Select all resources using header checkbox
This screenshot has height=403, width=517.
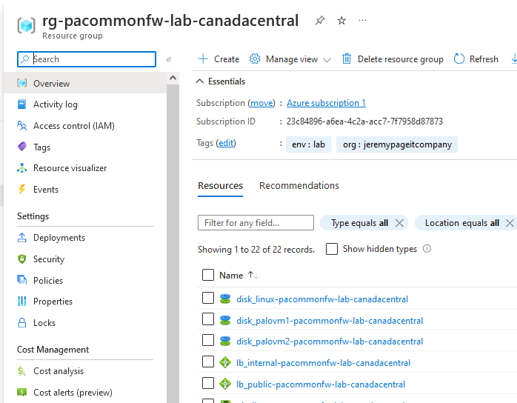[208, 276]
